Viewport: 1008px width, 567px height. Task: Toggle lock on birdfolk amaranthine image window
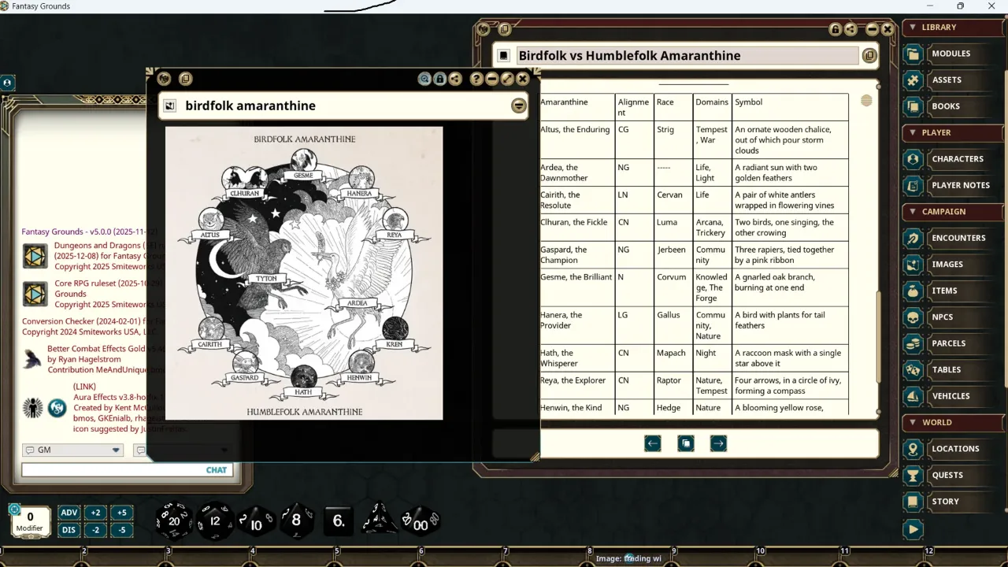pos(440,79)
